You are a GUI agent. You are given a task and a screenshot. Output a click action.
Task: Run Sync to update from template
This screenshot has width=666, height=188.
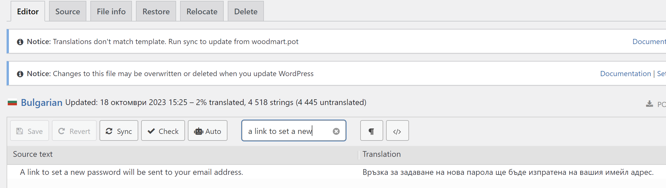point(119,131)
